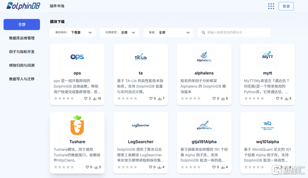Rate mytt module using star rating

(254, 98)
